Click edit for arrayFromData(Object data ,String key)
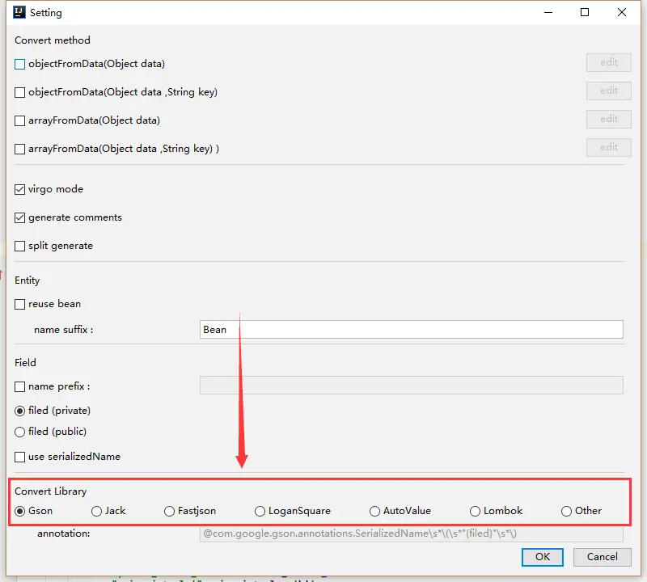The image size is (647, 582). tap(609, 147)
